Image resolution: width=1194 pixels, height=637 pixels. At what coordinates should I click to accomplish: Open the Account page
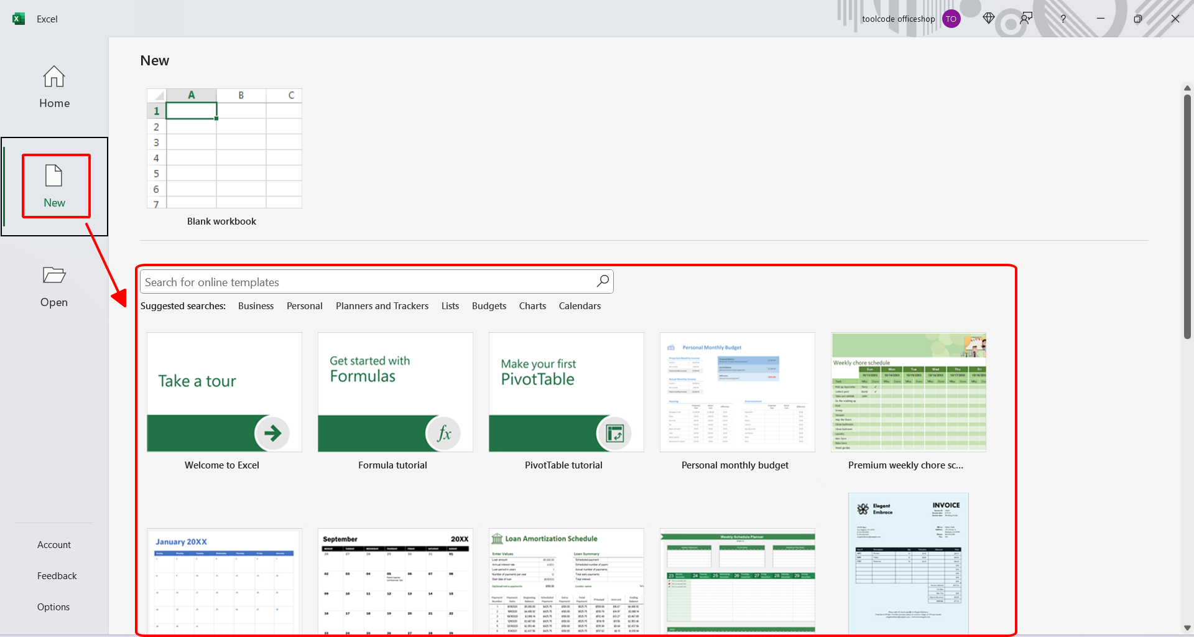coord(54,545)
